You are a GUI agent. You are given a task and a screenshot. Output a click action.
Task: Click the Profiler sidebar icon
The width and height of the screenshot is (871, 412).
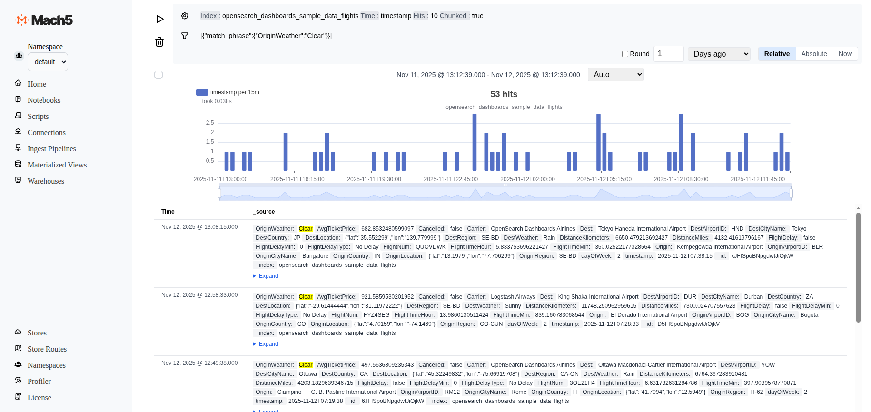coord(18,381)
